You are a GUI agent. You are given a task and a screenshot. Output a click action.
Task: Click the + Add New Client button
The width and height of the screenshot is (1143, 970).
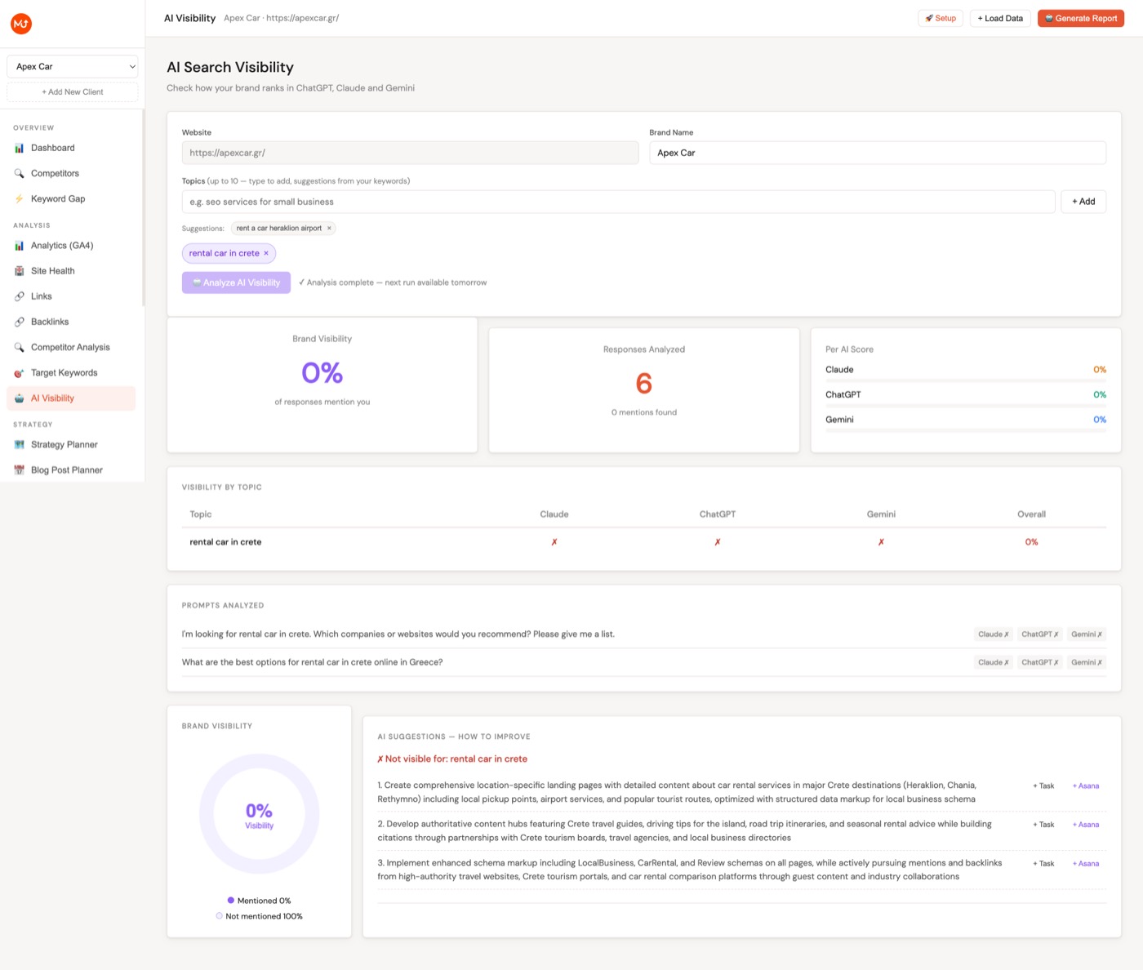coord(72,91)
